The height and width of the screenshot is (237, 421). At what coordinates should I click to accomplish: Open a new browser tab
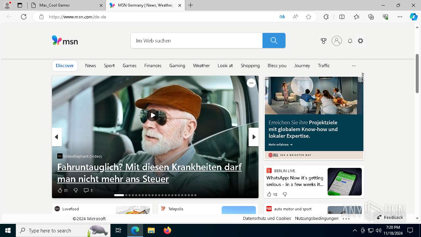tap(191, 5)
